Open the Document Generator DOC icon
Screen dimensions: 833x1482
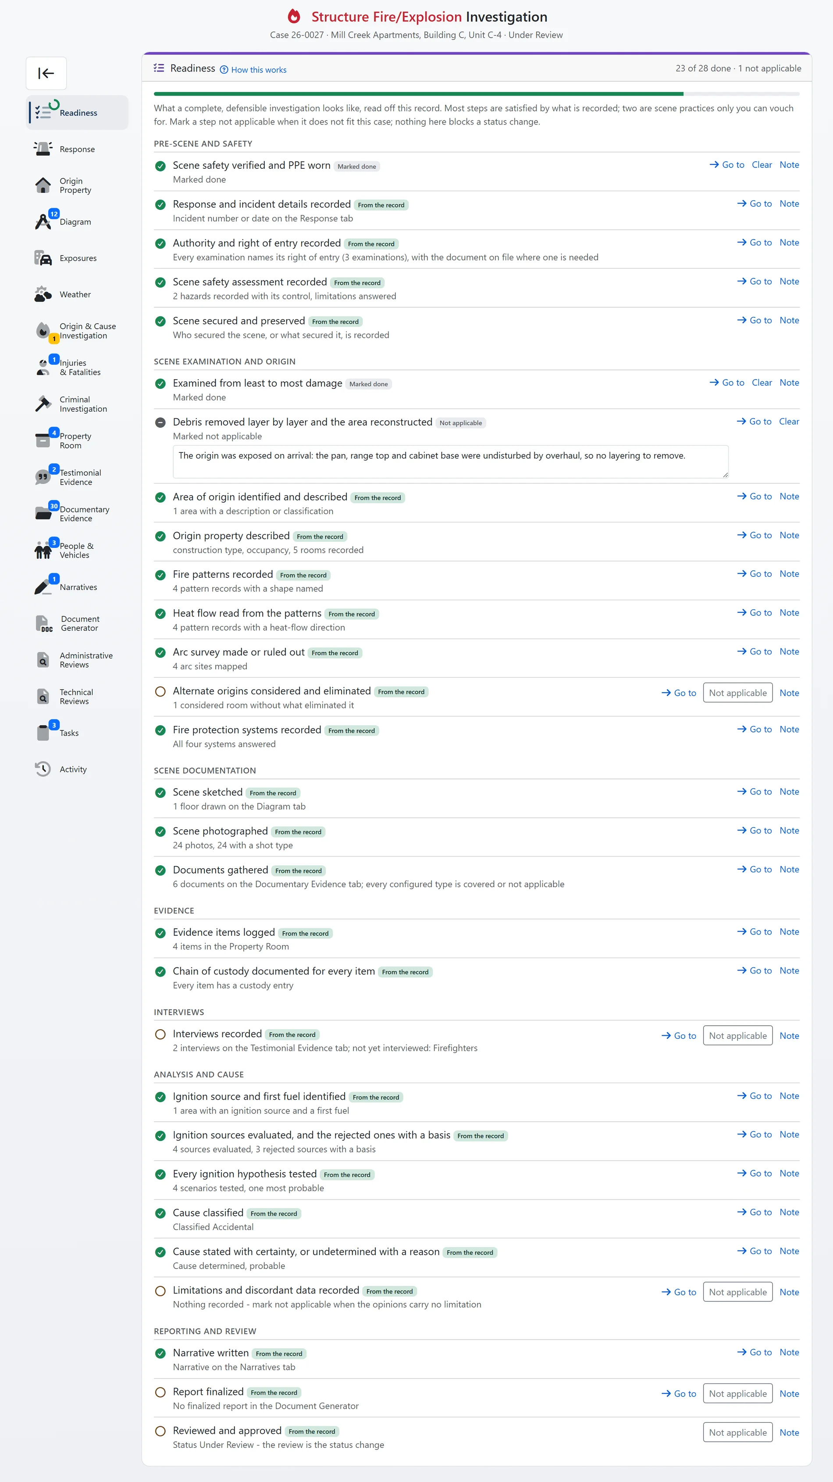44,624
